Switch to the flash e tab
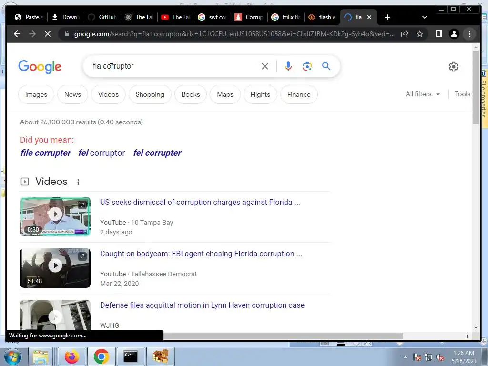The image size is (488, 366). [x=323, y=17]
